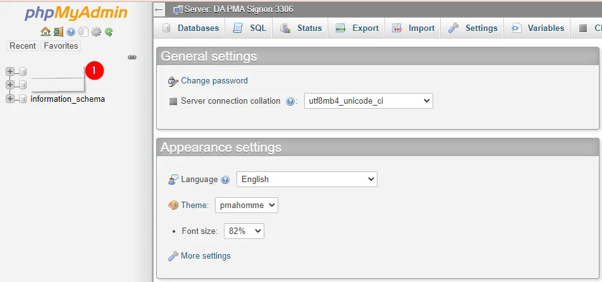Viewport: 602px width, 282px height.
Task: Open the More settings link
Action: (x=206, y=256)
